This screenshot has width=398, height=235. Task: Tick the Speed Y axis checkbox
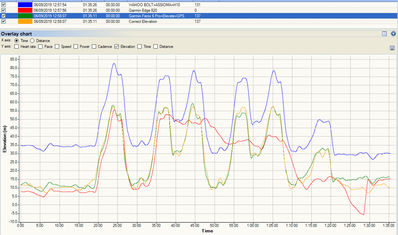pos(57,47)
